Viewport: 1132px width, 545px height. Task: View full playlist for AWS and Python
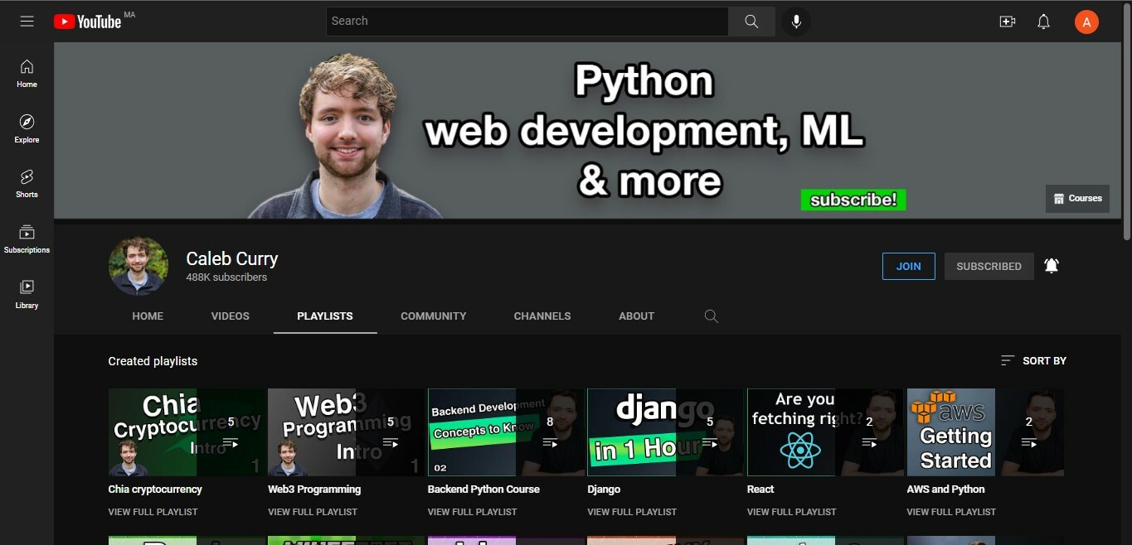pos(951,512)
